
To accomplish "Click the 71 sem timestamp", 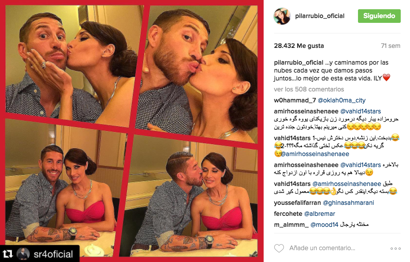I will click(x=391, y=46).
